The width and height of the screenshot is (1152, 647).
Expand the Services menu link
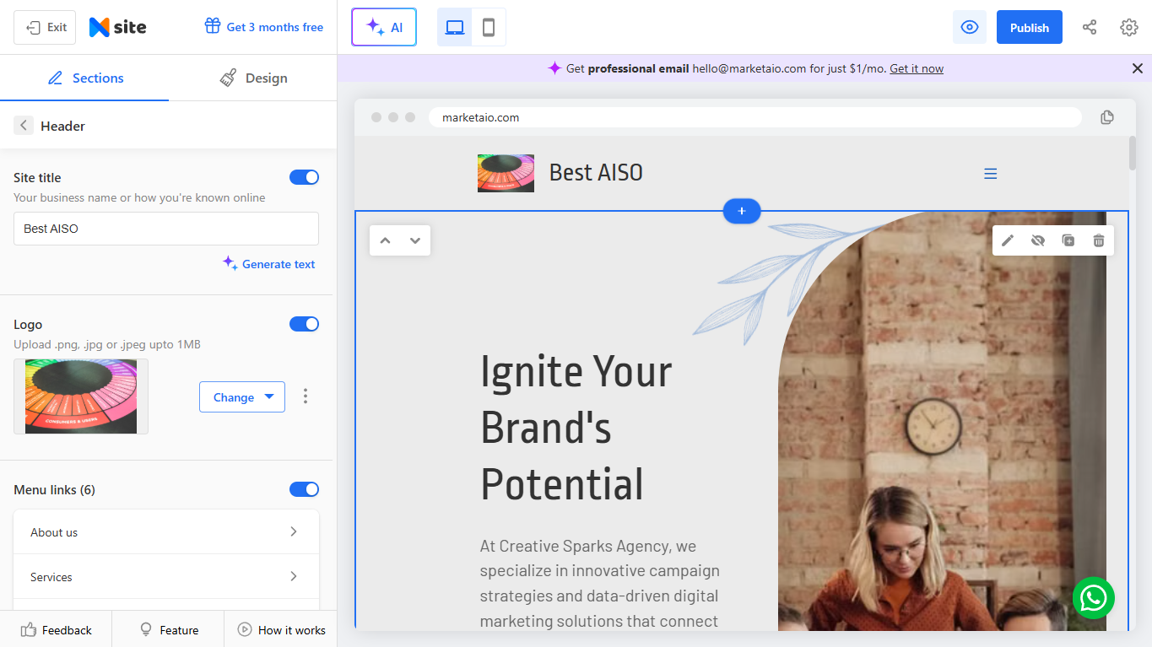click(x=166, y=577)
